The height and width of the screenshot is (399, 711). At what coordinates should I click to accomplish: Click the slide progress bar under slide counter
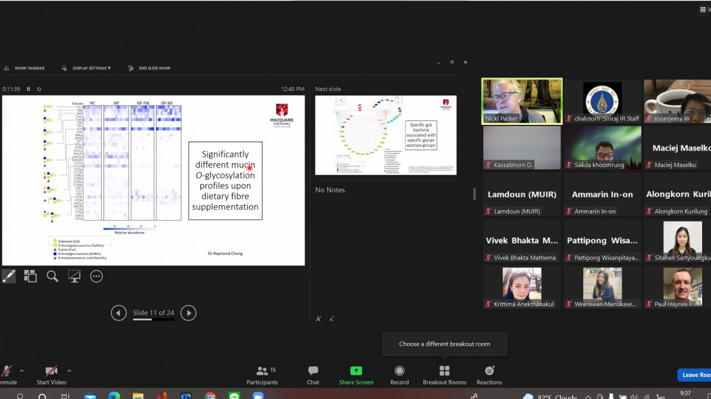[153, 320]
